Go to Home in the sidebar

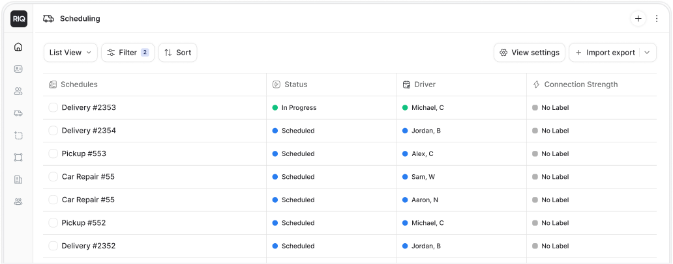click(x=18, y=47)
